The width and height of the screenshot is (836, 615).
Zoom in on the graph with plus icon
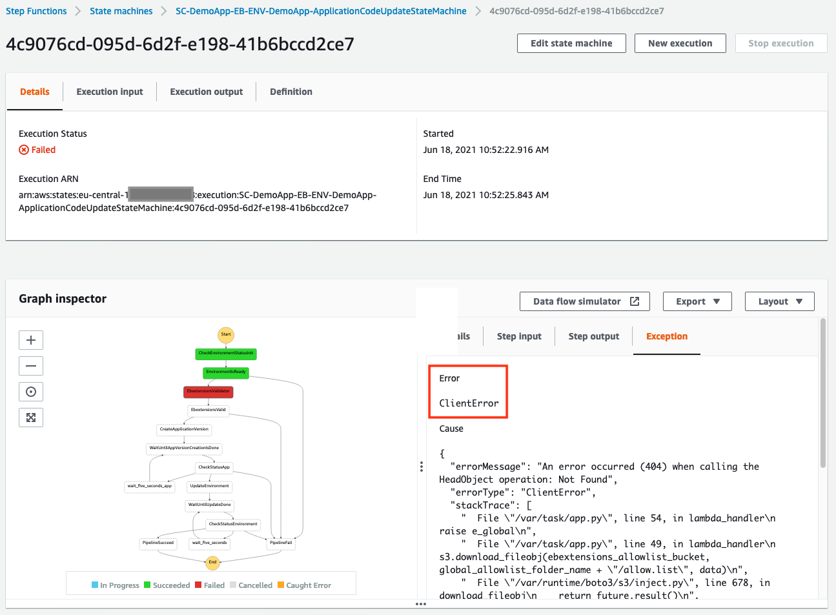point(31,340)
